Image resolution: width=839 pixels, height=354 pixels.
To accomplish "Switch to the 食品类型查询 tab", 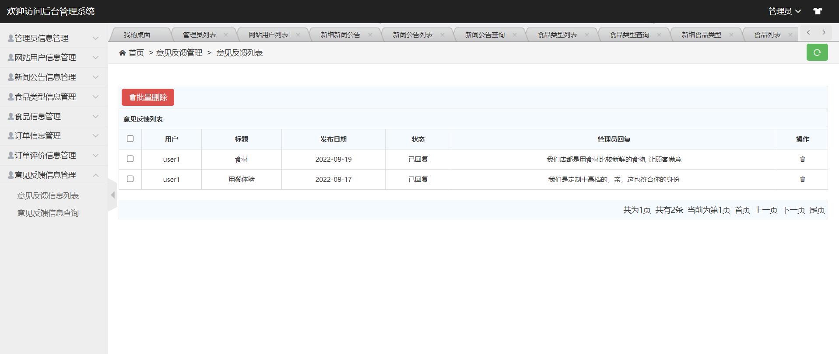I will pyautogui.click(x=629, y=35).
